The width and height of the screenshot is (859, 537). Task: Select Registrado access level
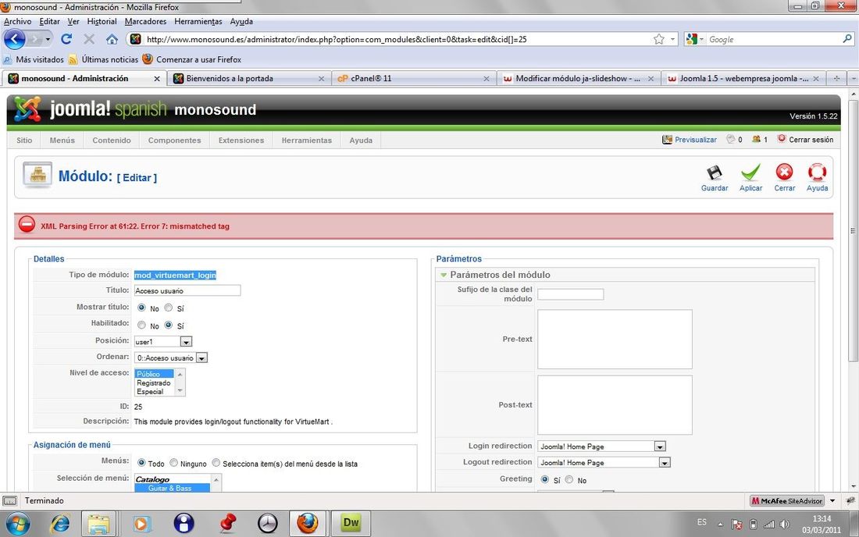[153, 382]
